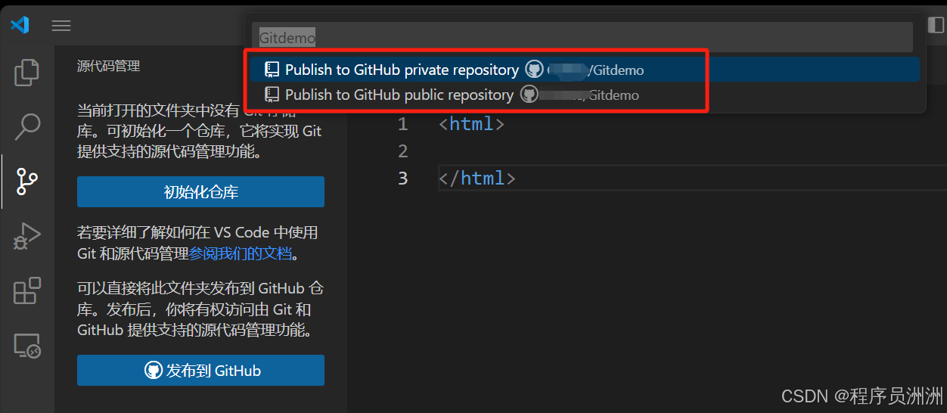Select the Source Control activity bar icon
The width and height of the screenshot is (947, 413).
[x=27, y=182]
